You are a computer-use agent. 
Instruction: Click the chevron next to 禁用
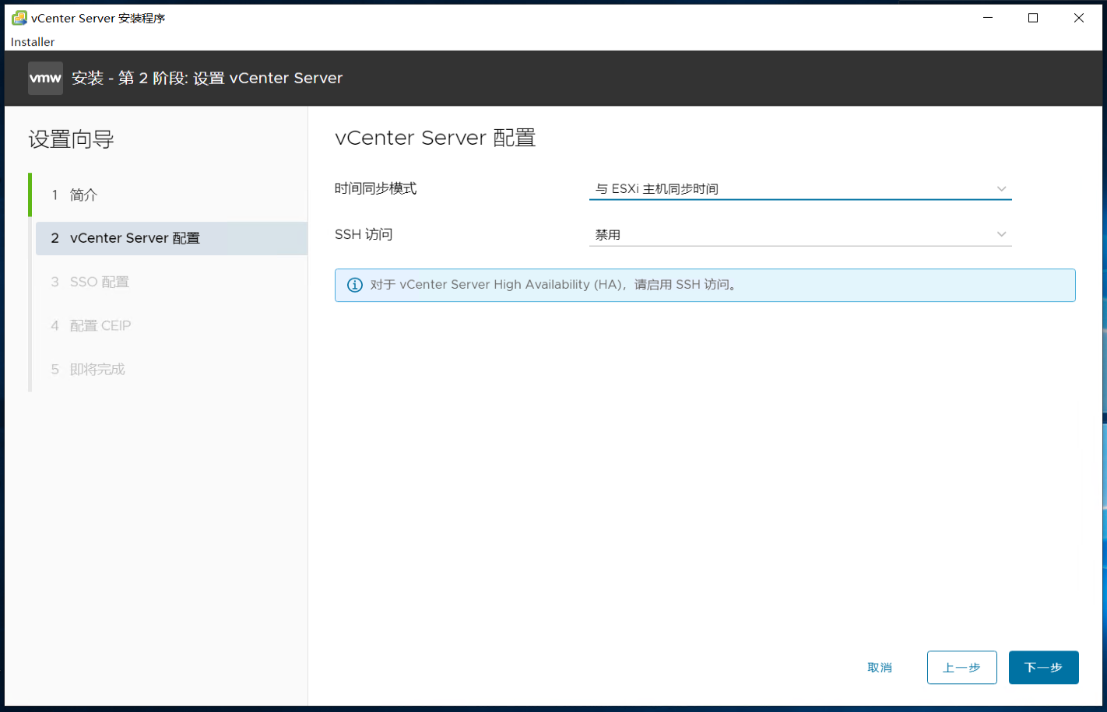1002,233
